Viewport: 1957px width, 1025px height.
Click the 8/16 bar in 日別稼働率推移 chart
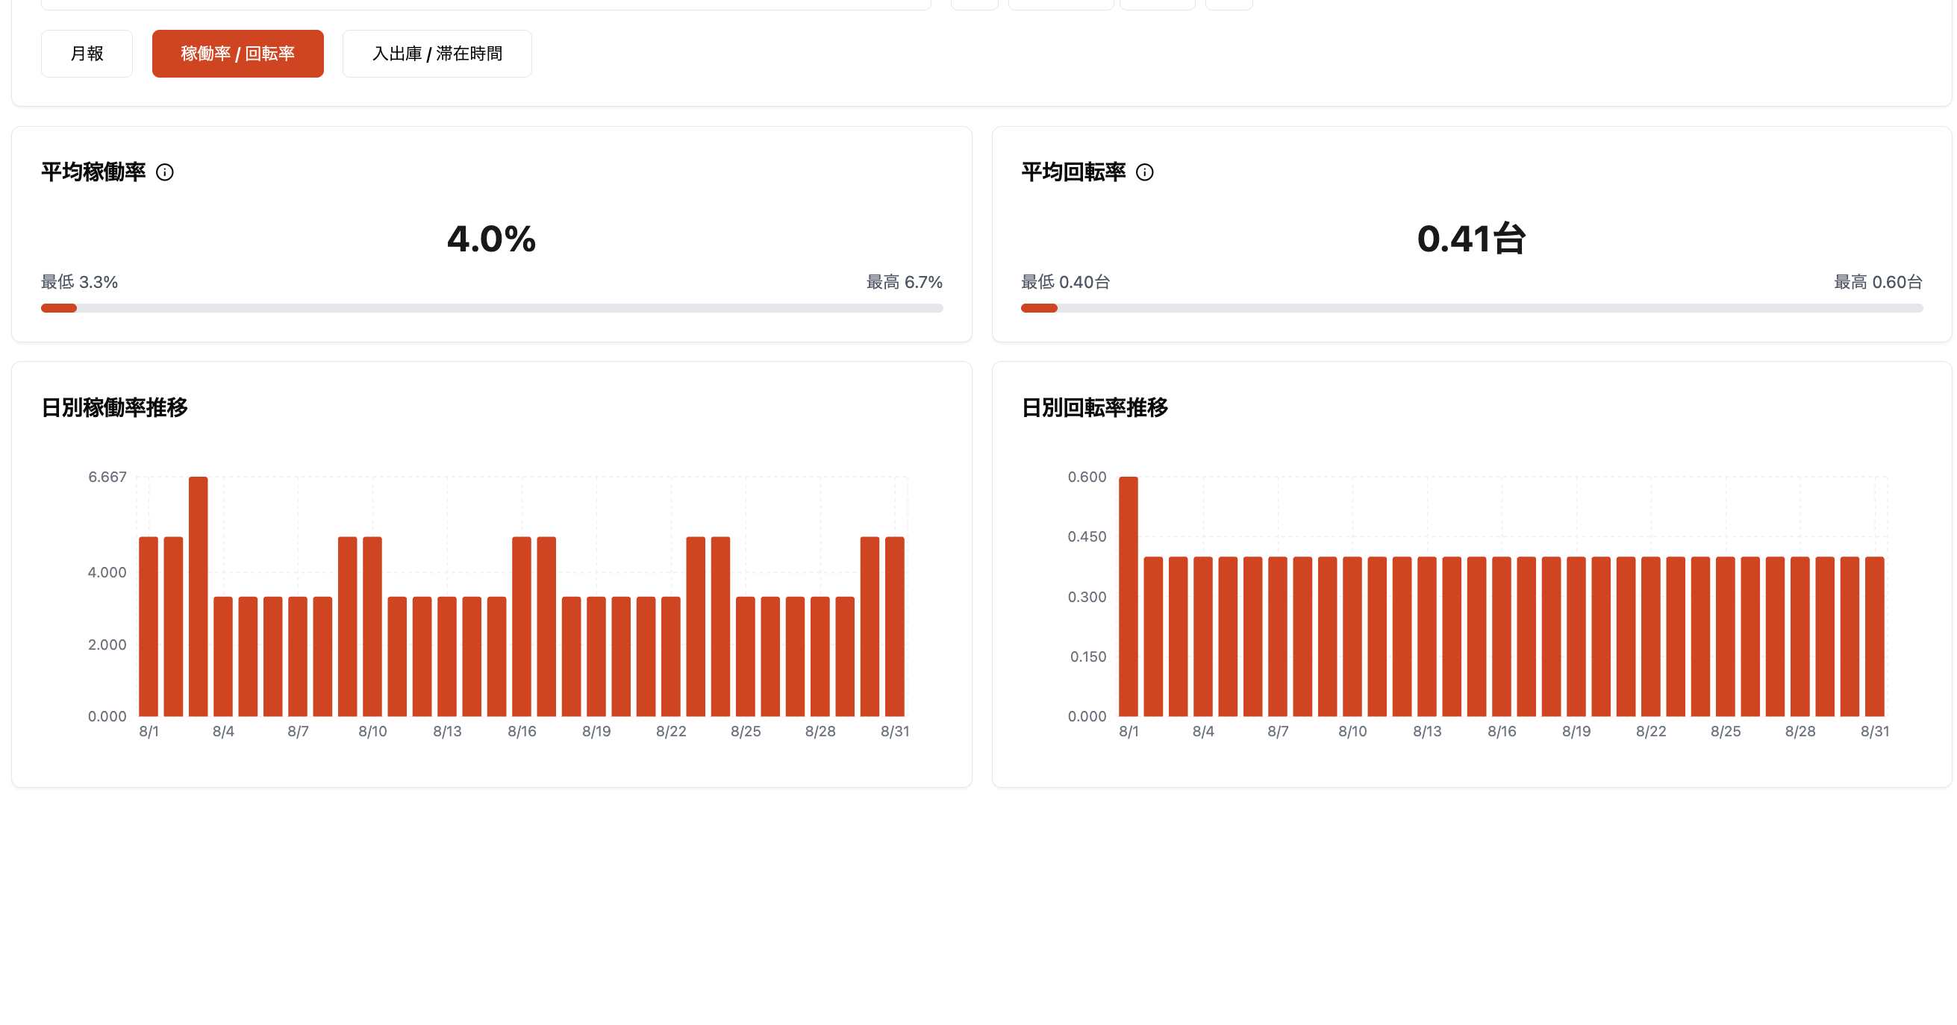(521, 627)
